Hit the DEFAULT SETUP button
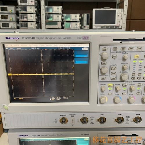Viewport: 145px width, 145px height. pos(123,49)
